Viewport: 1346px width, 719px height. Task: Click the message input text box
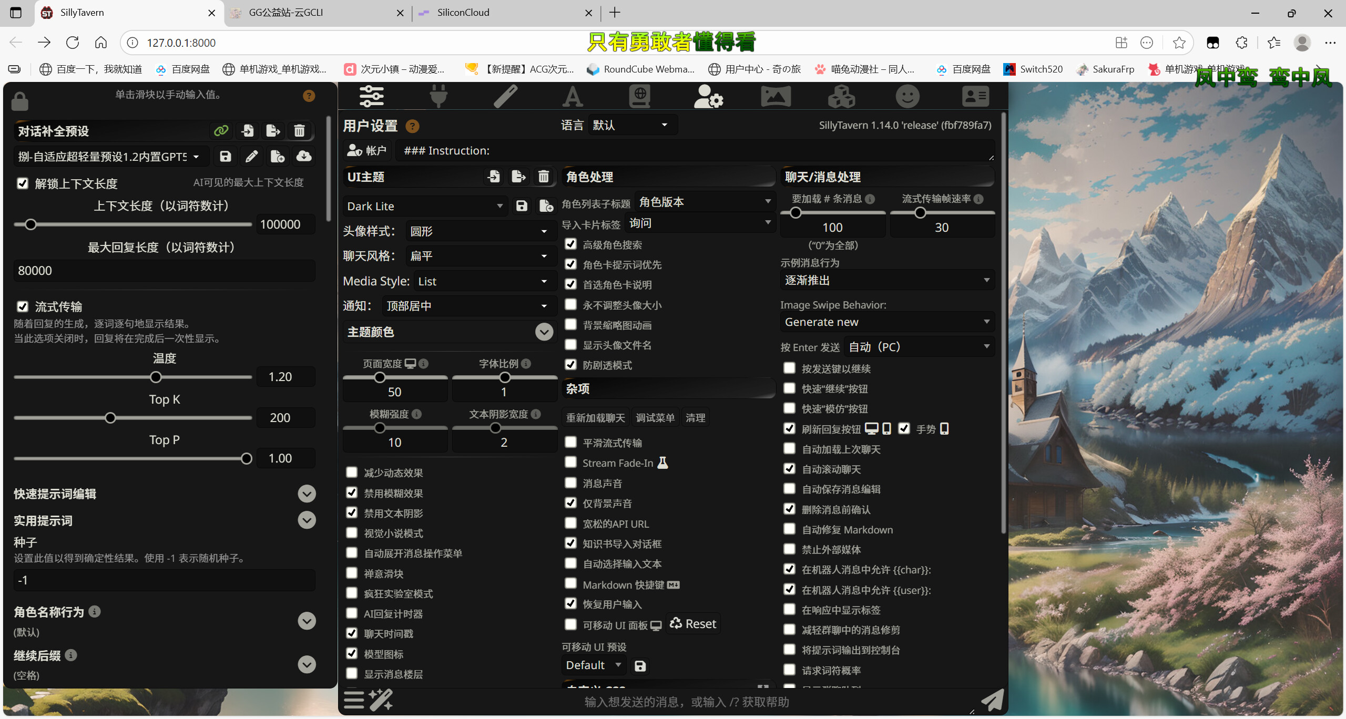(686, 702)
